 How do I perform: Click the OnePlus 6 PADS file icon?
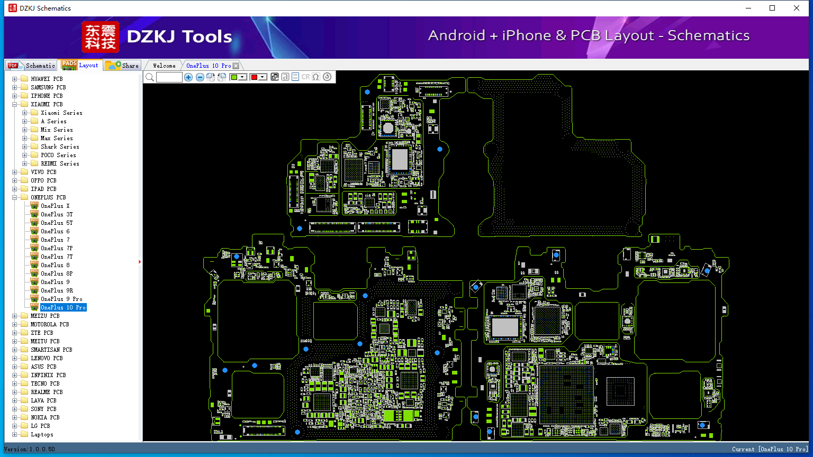coord(34,231)
